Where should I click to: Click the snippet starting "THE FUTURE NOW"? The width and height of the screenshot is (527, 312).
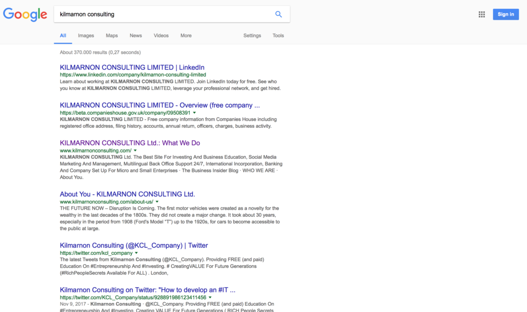click(x=170, y=218)
